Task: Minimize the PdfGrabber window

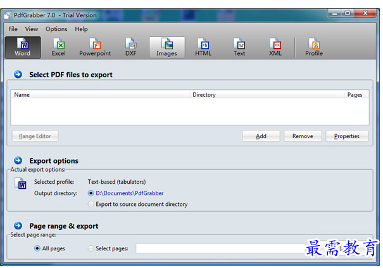Action: [335, 13]
